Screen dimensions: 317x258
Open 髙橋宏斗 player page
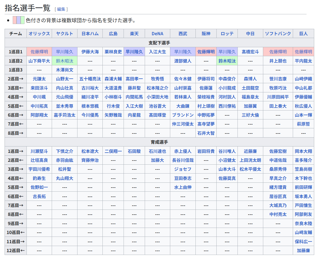tap(250, 52)
